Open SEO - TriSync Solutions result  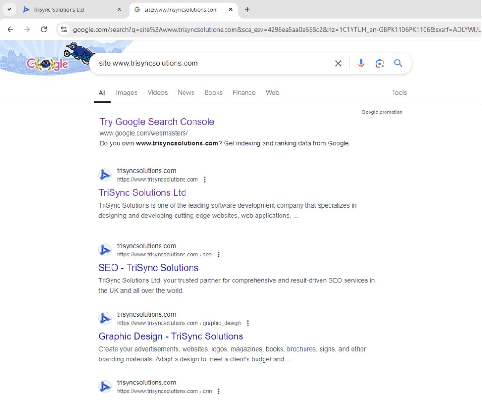tap(148, 268)
